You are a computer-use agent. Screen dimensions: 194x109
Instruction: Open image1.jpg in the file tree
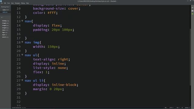pos(5,23)
